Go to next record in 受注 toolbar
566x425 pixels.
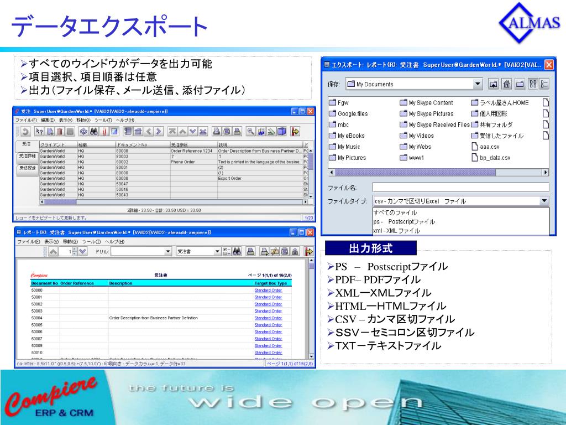pos(193,132)
